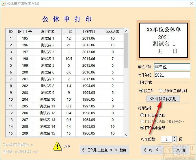Click table scrollbar up arrow

coord(126,31)
